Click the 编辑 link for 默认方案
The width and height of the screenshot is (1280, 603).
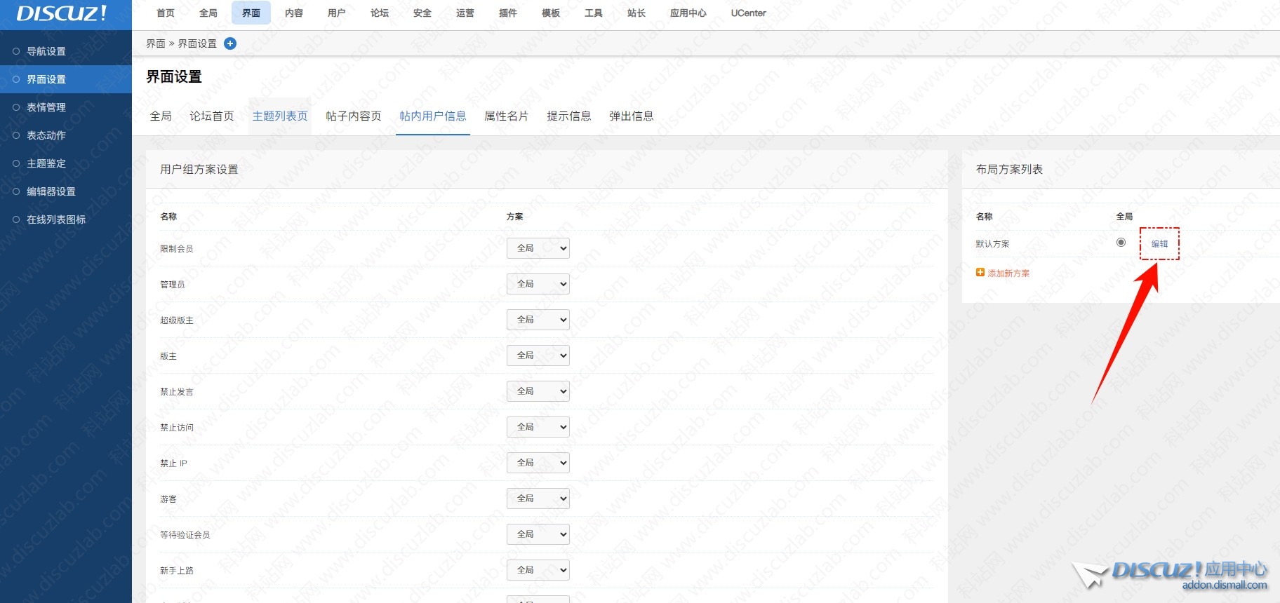pyautogui.click(x=1159, y=244)
